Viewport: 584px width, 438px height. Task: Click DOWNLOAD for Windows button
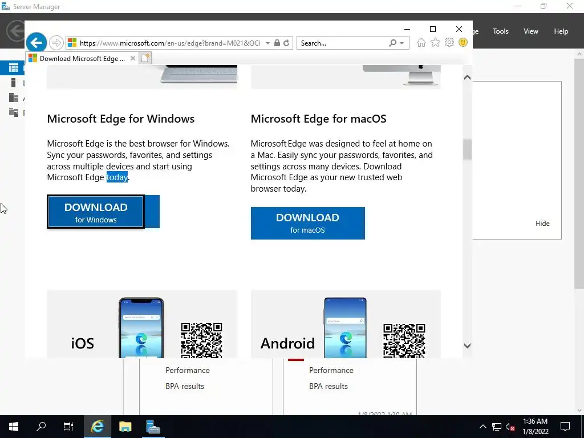[96, 212]
